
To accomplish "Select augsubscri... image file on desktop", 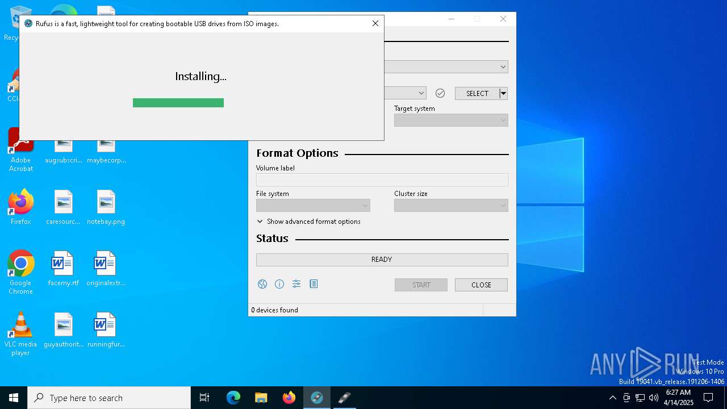I will [64, 149].
